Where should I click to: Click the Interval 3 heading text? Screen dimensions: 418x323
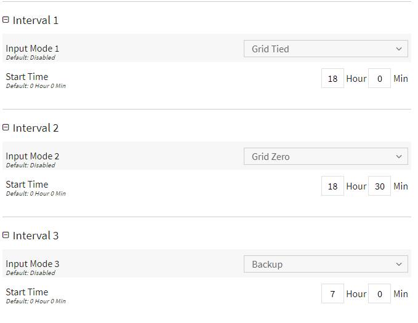point(36,236)
